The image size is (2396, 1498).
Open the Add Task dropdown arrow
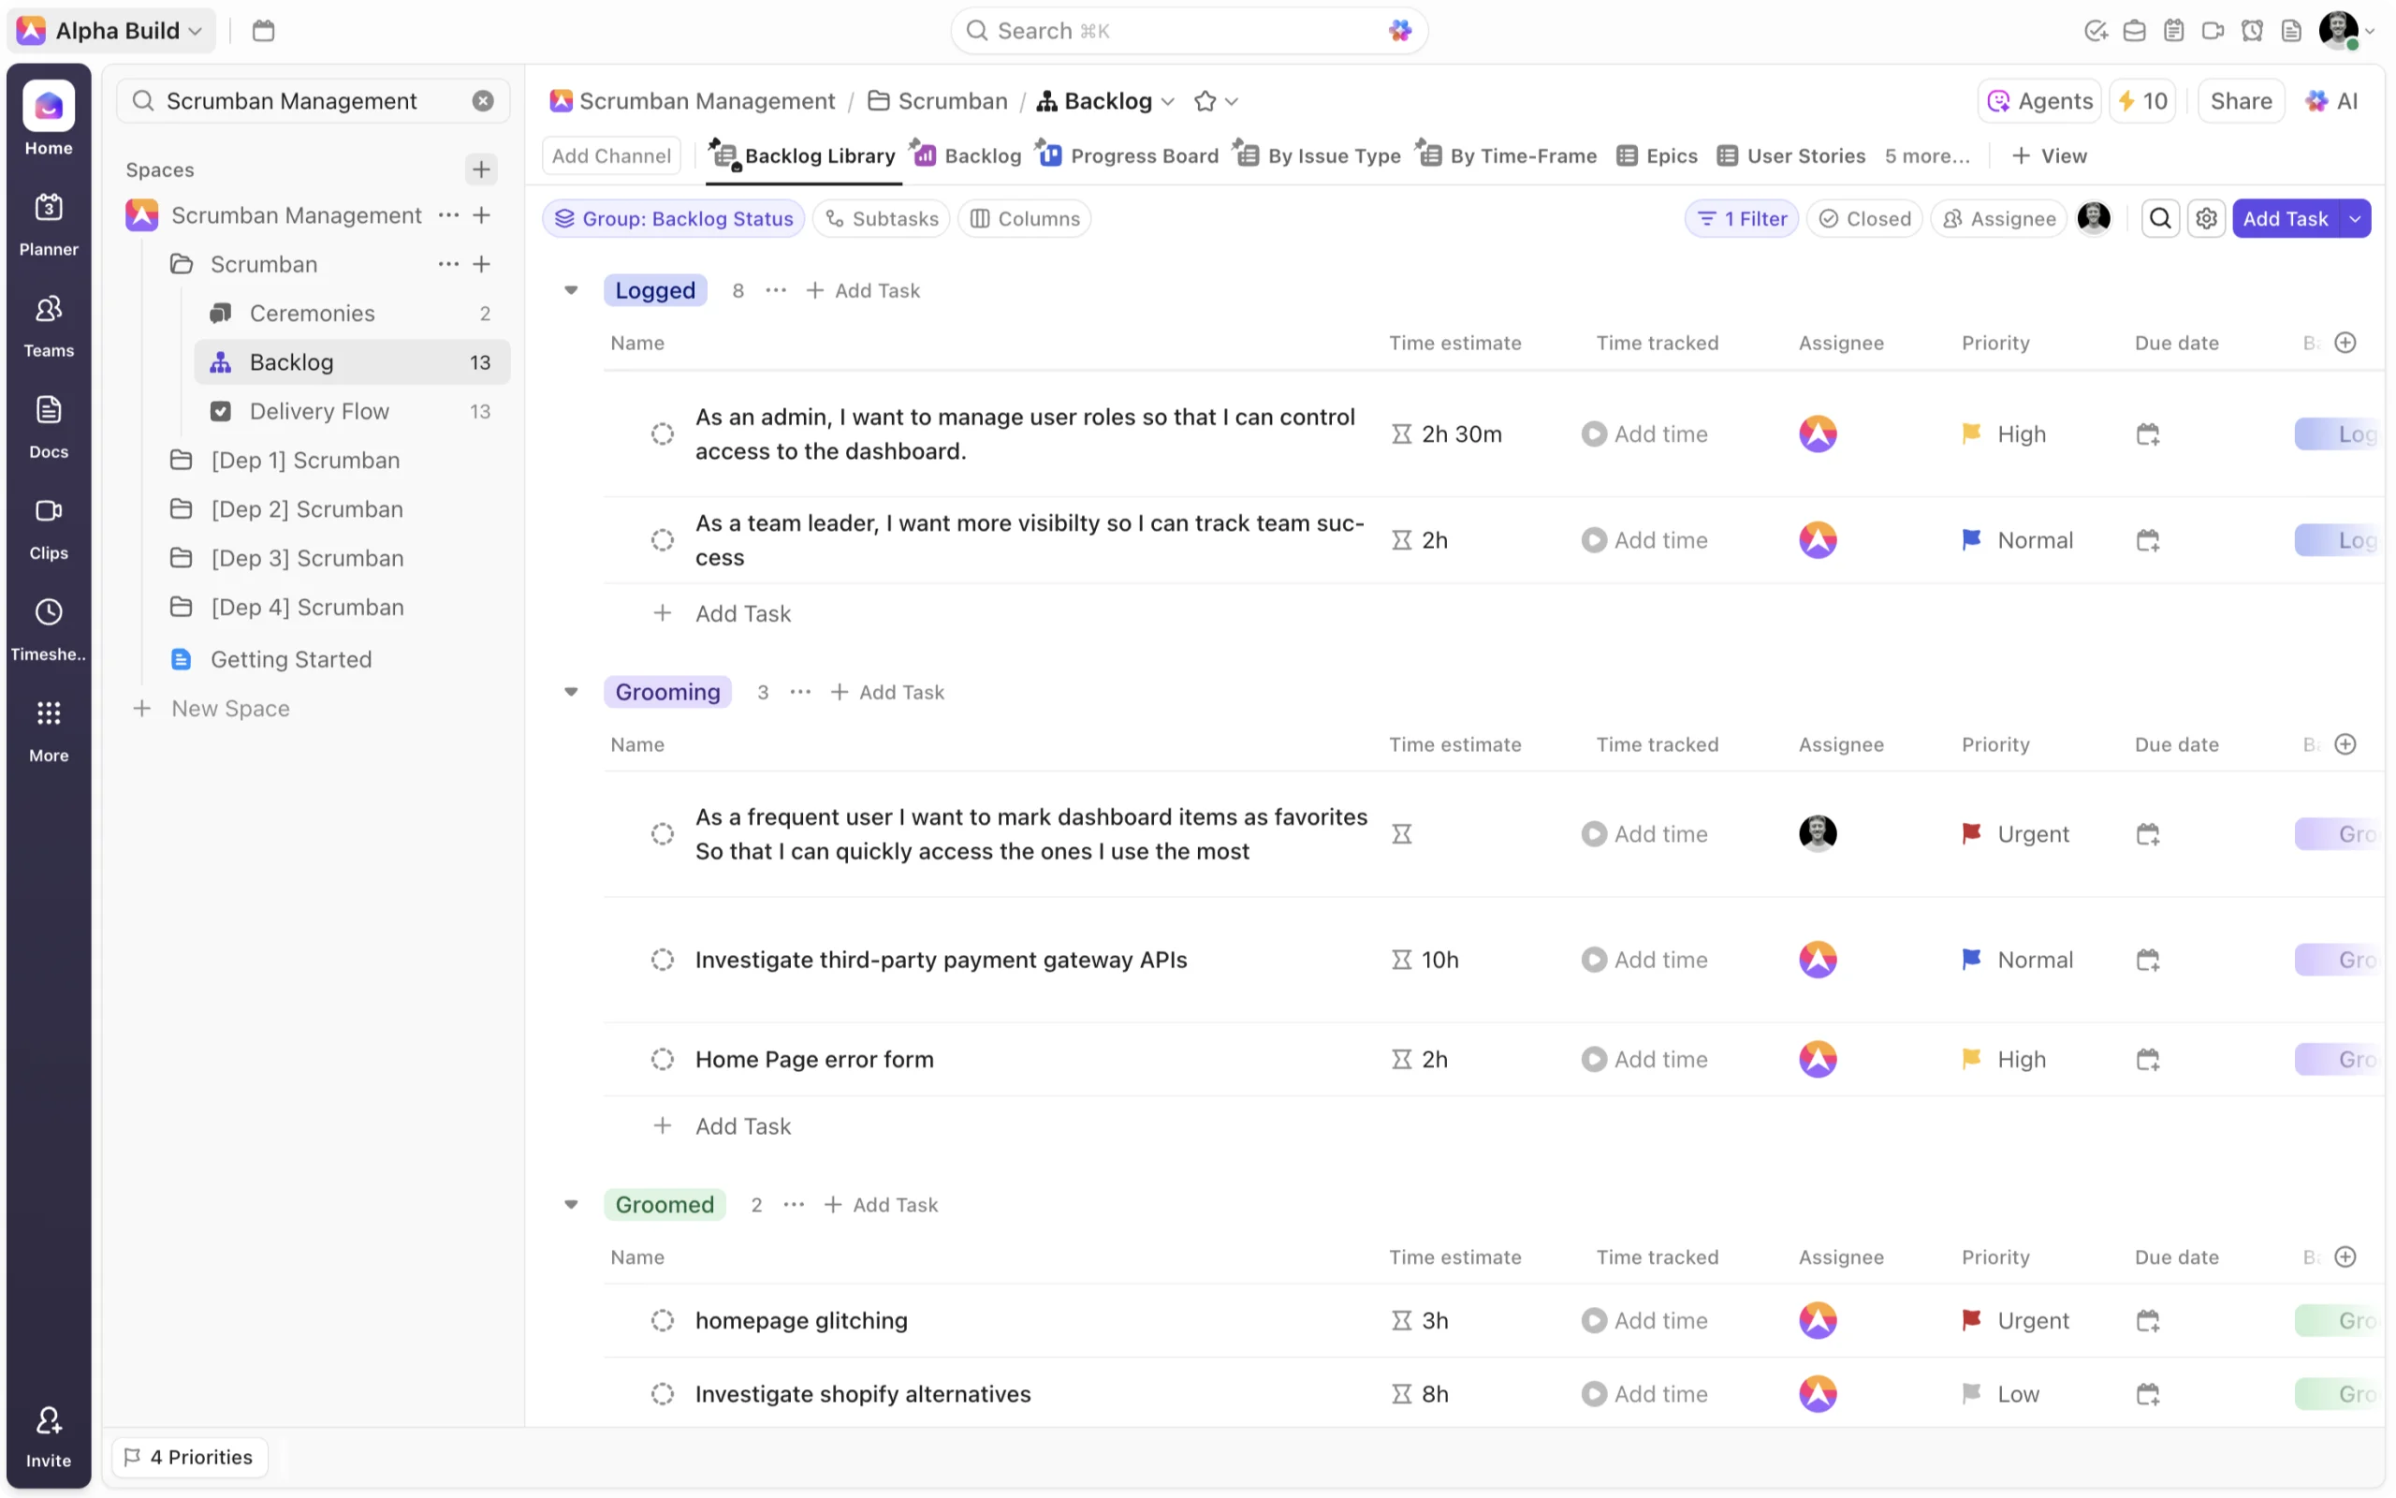[2355, 218]
